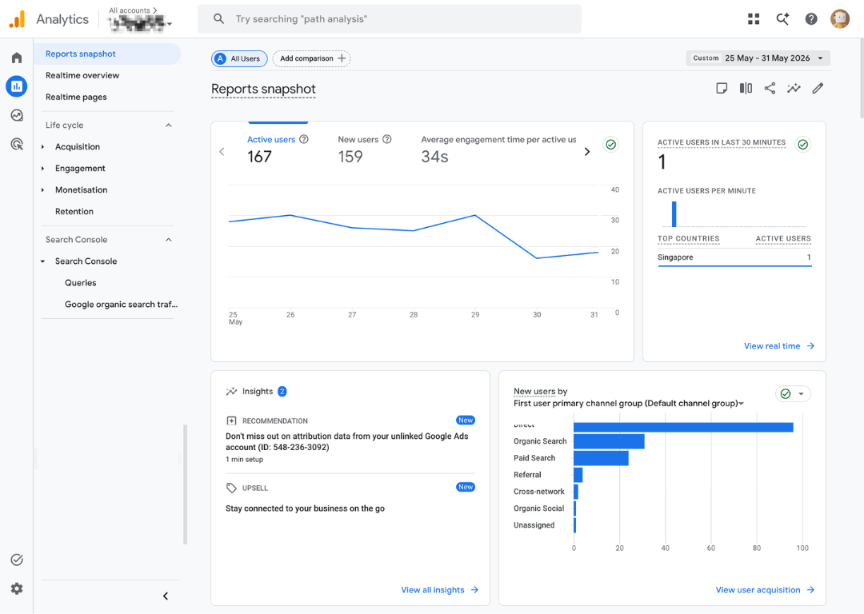This screenshot has width=864, height=614.
Task: Click the New users by label
Action: [x=540, y=392]
